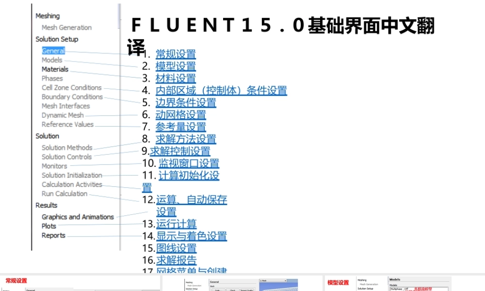Open the middle General panel thumbnail
This screenshot has height=291, width=485.
[x=242, y=284]
